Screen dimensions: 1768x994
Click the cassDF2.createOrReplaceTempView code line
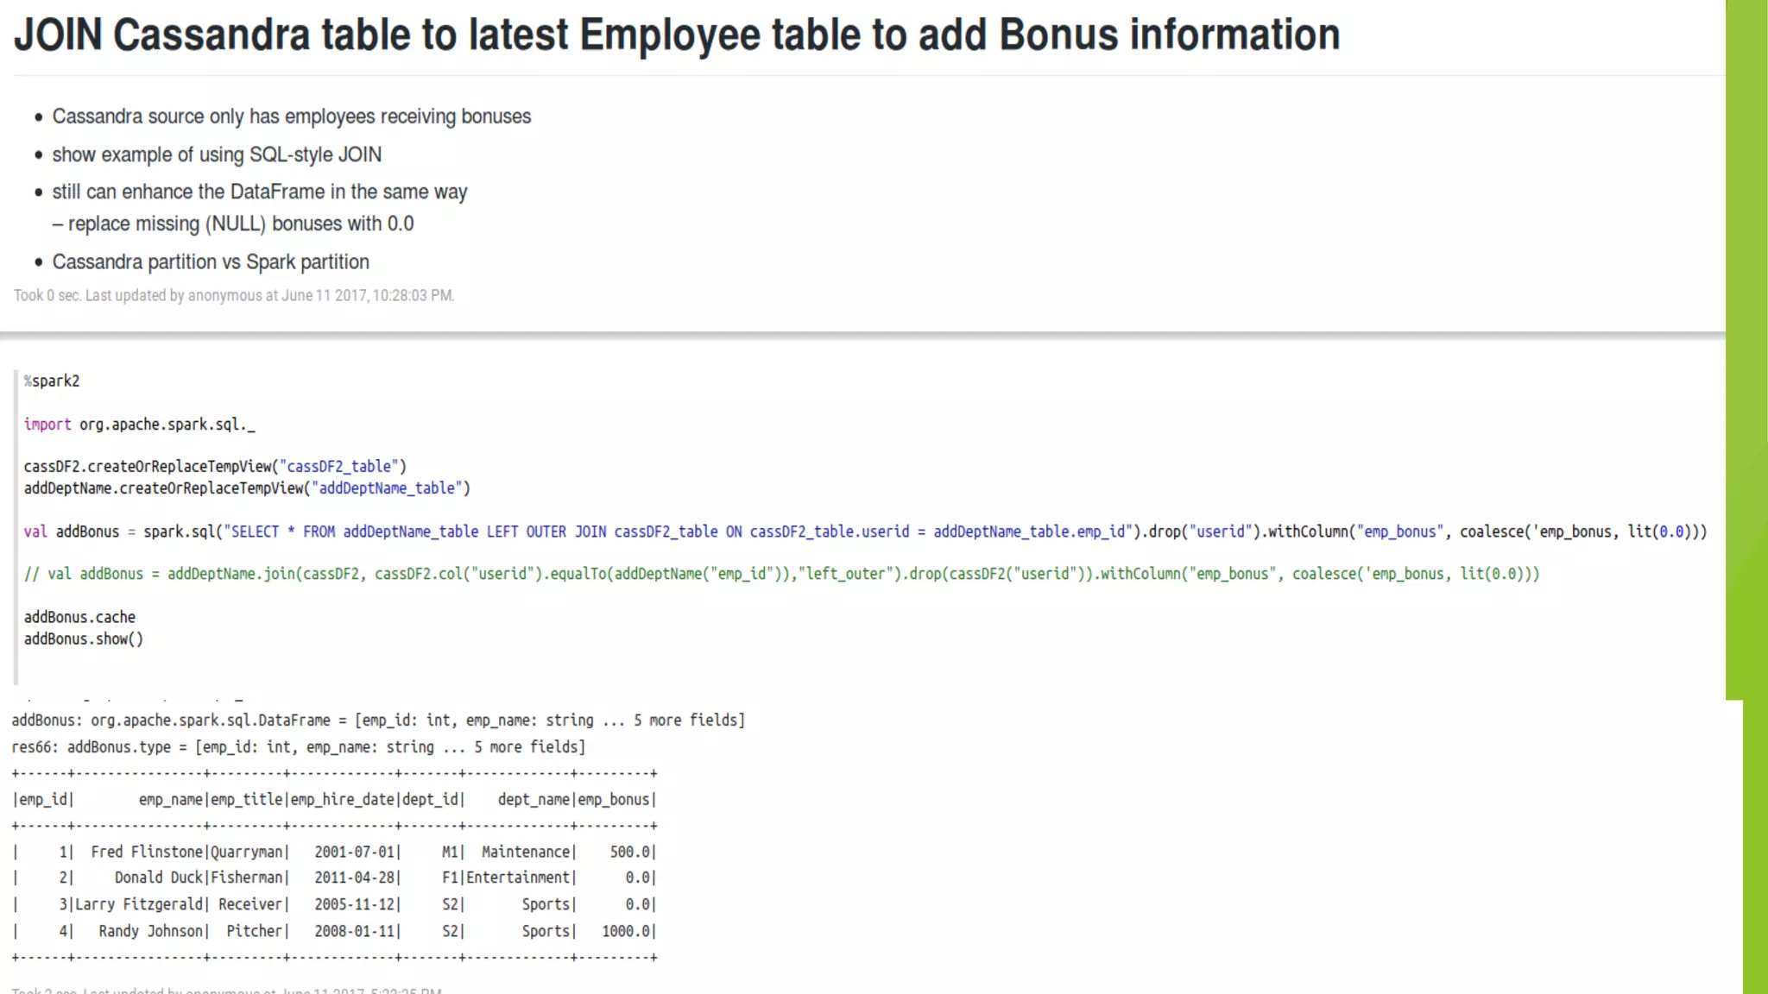pos(214,467)
